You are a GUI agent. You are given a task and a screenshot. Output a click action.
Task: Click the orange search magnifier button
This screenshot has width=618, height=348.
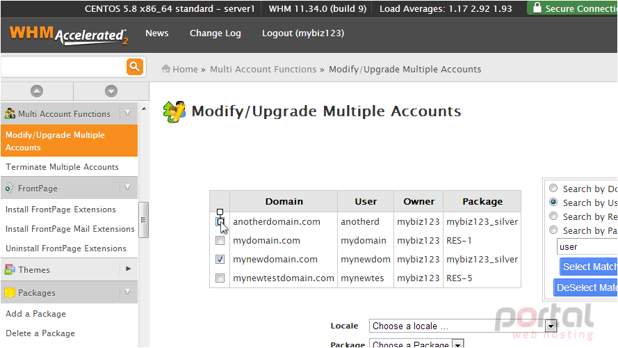click(x=134, y=66)
